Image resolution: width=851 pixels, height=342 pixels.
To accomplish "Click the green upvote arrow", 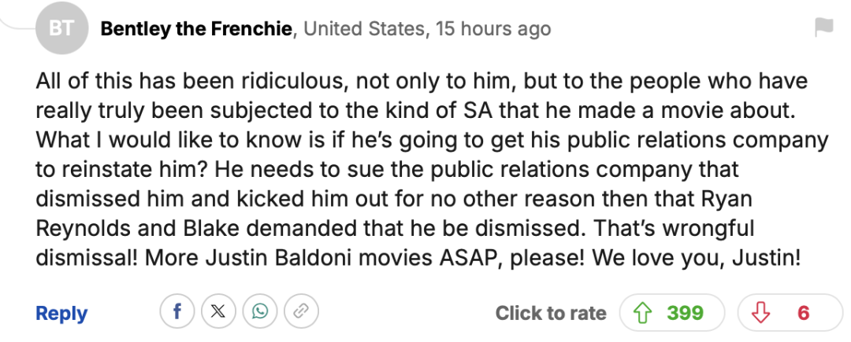I will pos(643,313).
